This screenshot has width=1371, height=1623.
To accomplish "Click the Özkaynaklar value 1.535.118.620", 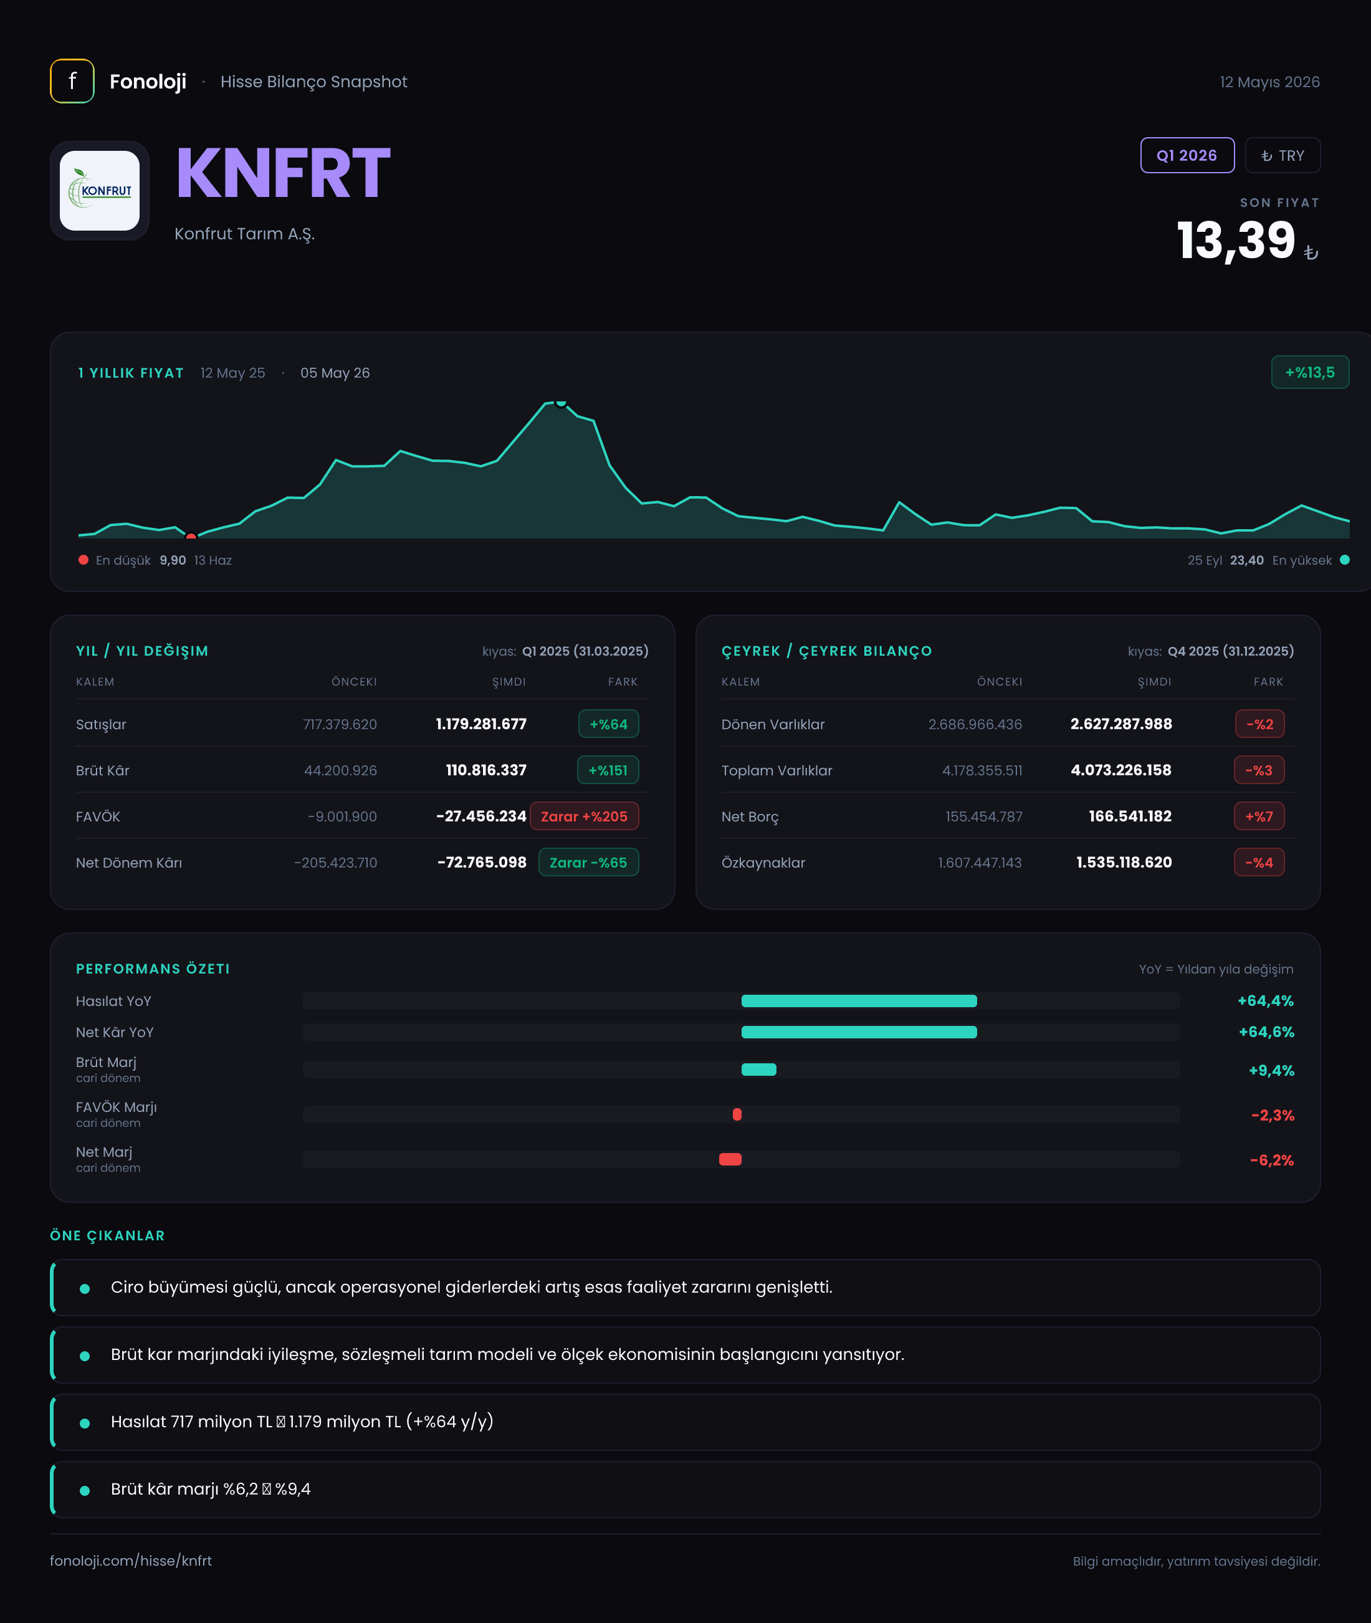I will point(1124,862).
